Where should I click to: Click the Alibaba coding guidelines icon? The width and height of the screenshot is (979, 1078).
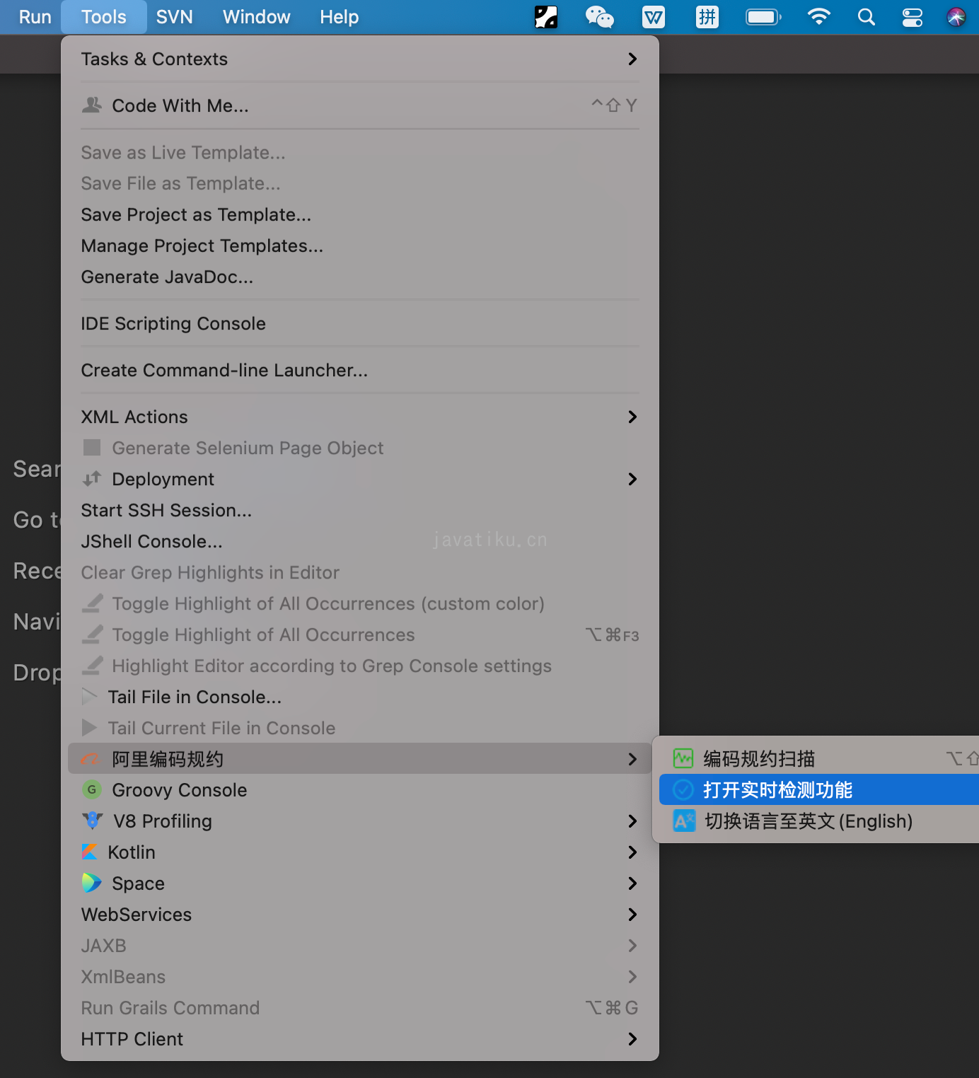pos(91,759)
